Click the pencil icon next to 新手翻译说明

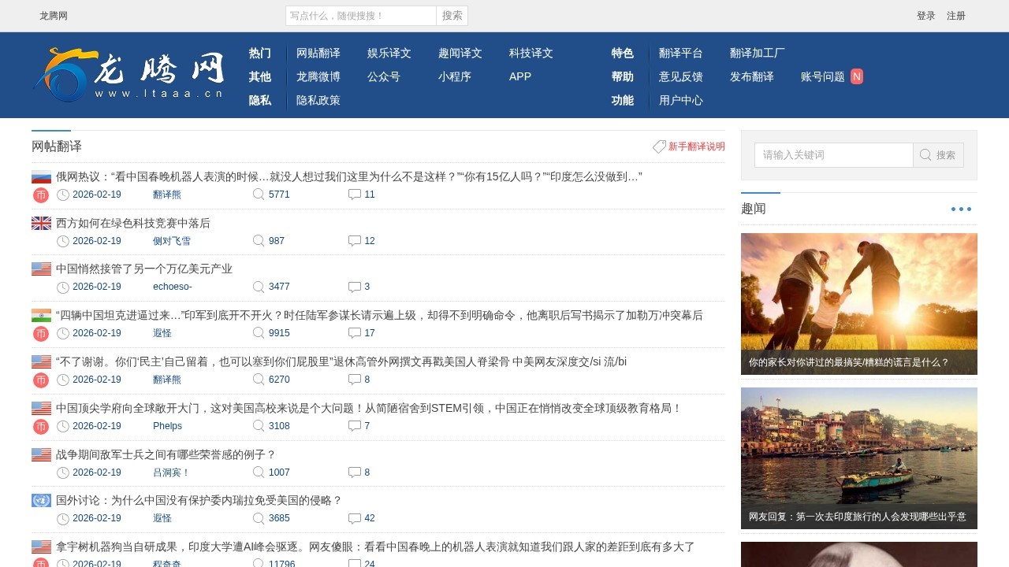coord(659,146)
